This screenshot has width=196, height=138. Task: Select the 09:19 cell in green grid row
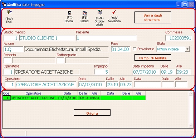pyautogui.click(x=83, y=98)
